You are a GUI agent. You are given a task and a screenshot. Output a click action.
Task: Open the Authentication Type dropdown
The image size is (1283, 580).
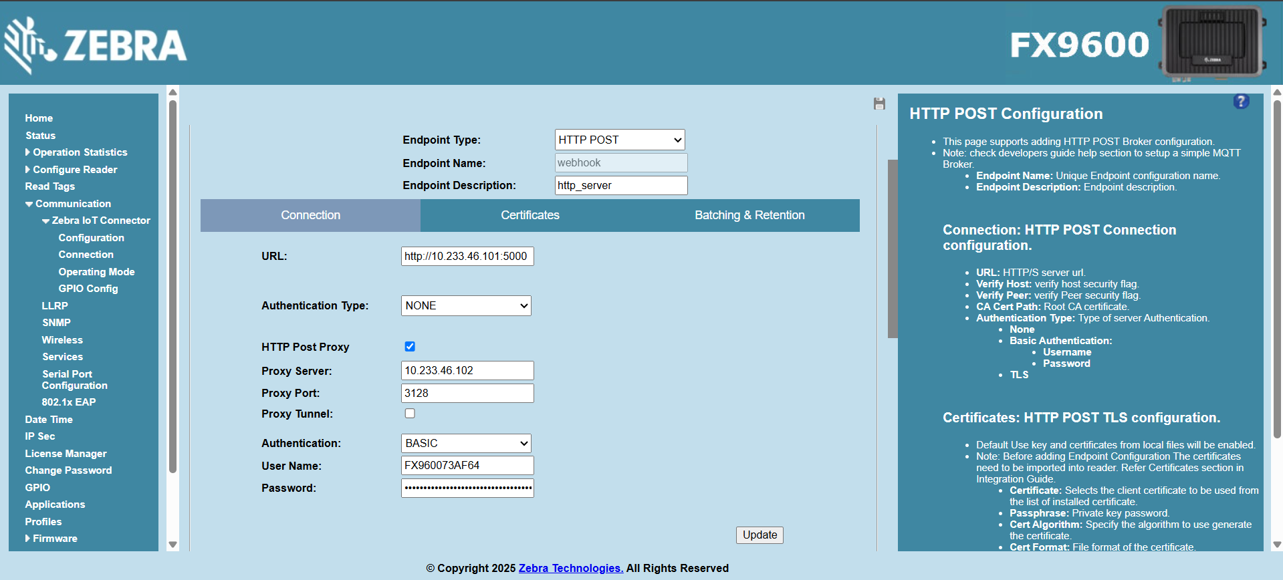click(465, 305)
